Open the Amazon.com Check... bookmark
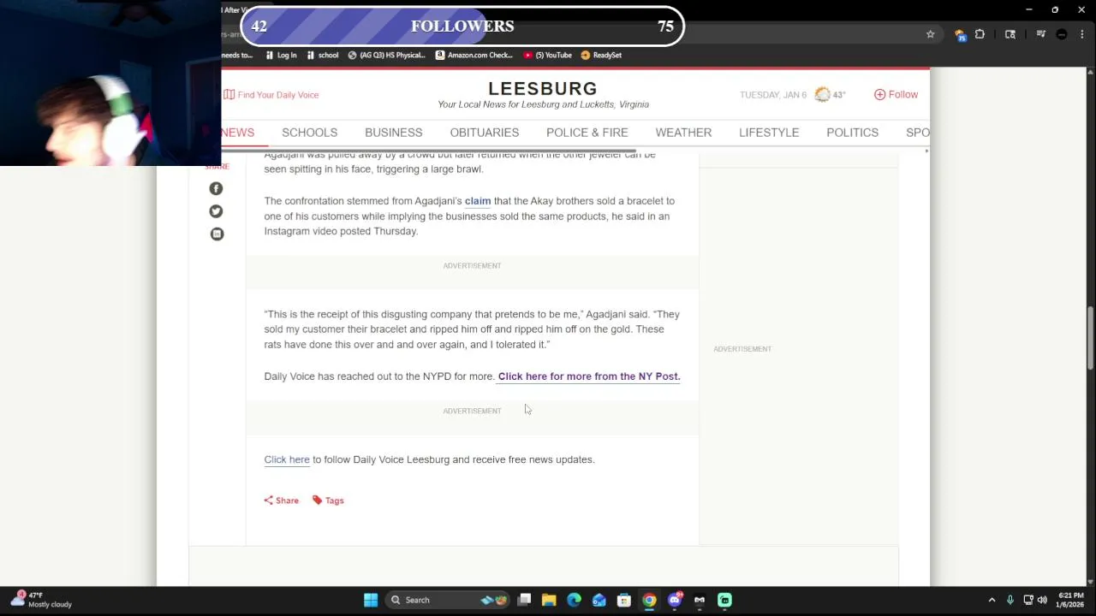Viewport: 1096px width, 616px height. 474,55
